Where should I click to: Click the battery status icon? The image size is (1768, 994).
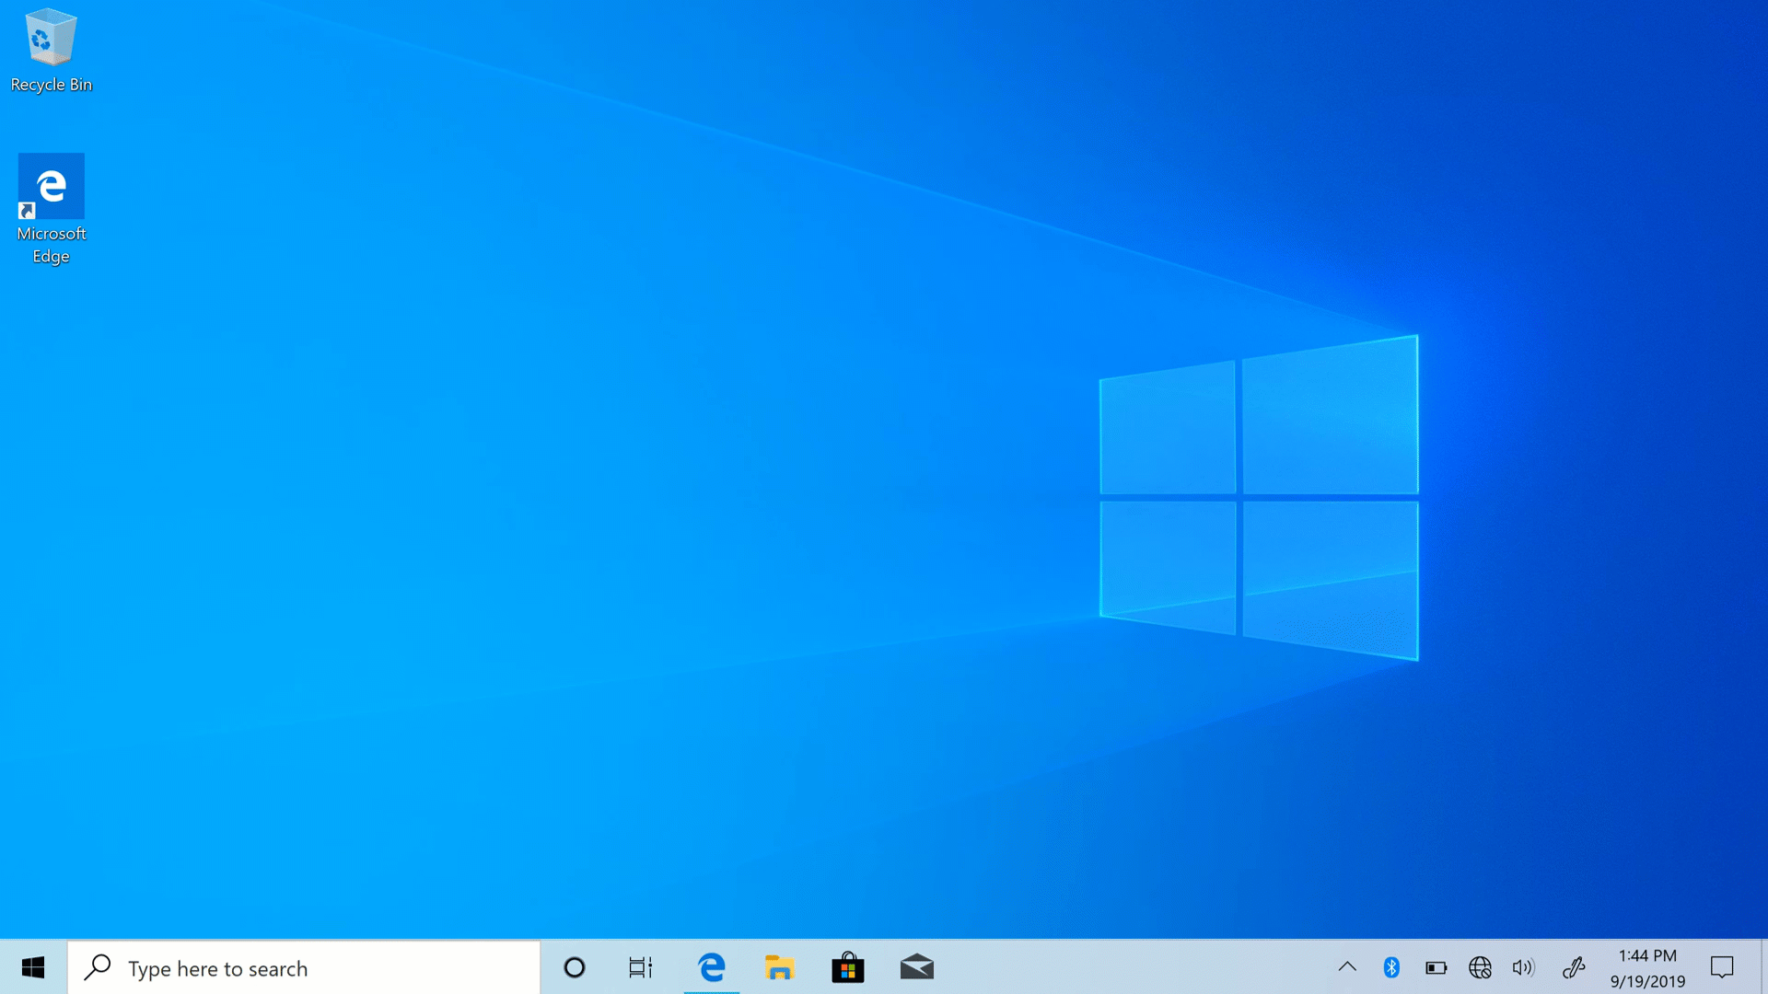1436,967
